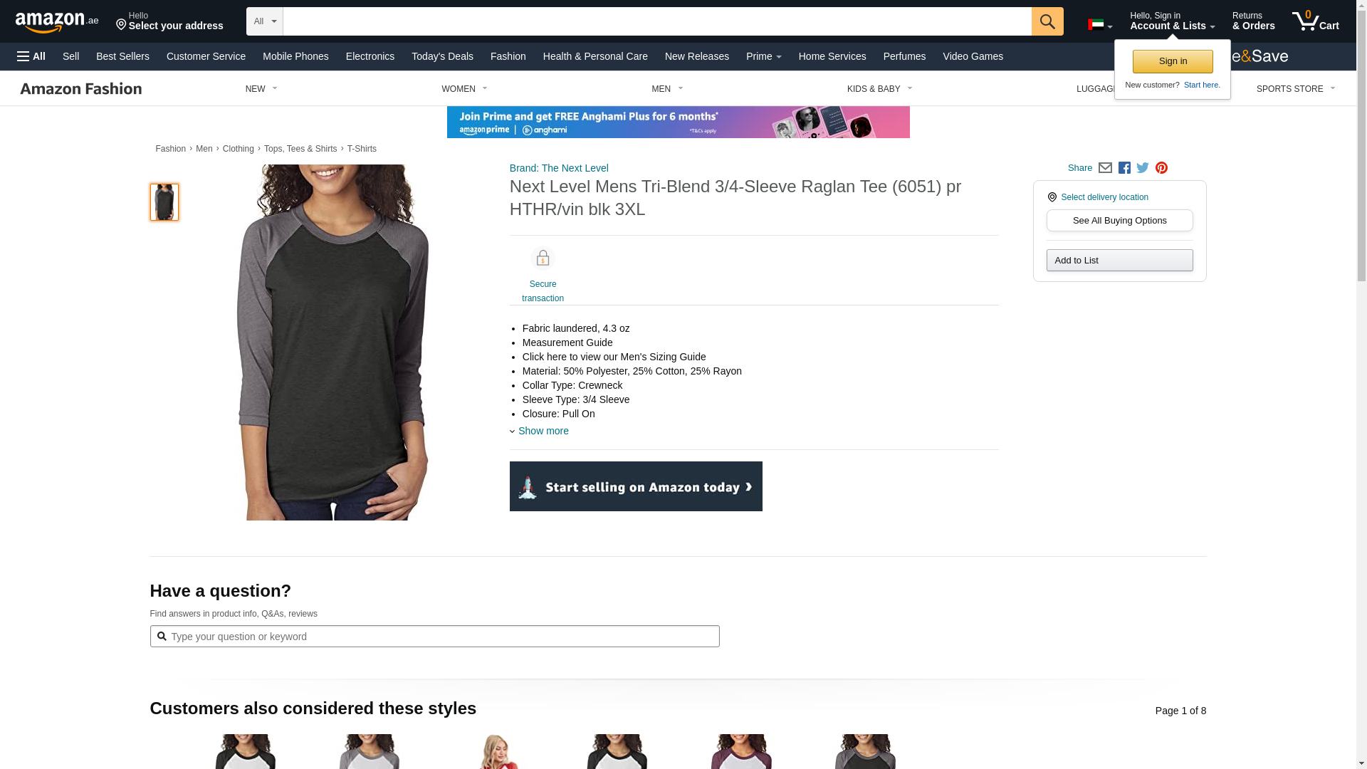Share product on Facebook

click(x=1124, y=168)
